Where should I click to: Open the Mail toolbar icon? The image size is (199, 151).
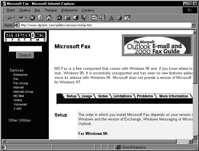tap(102, 18)
